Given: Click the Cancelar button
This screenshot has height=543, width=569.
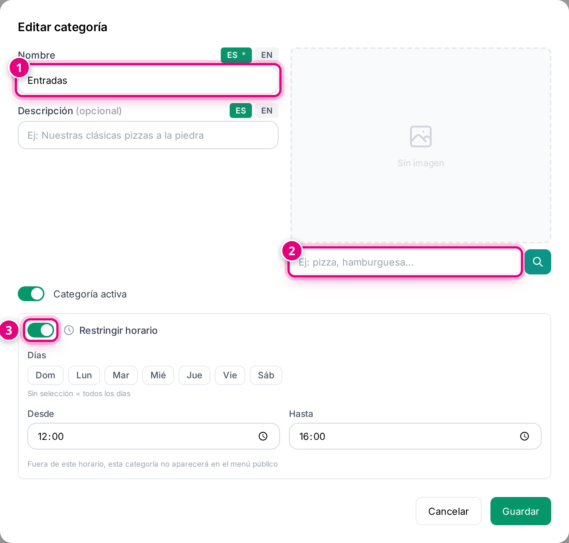Looking at the screenshot, I should (449, 511).
